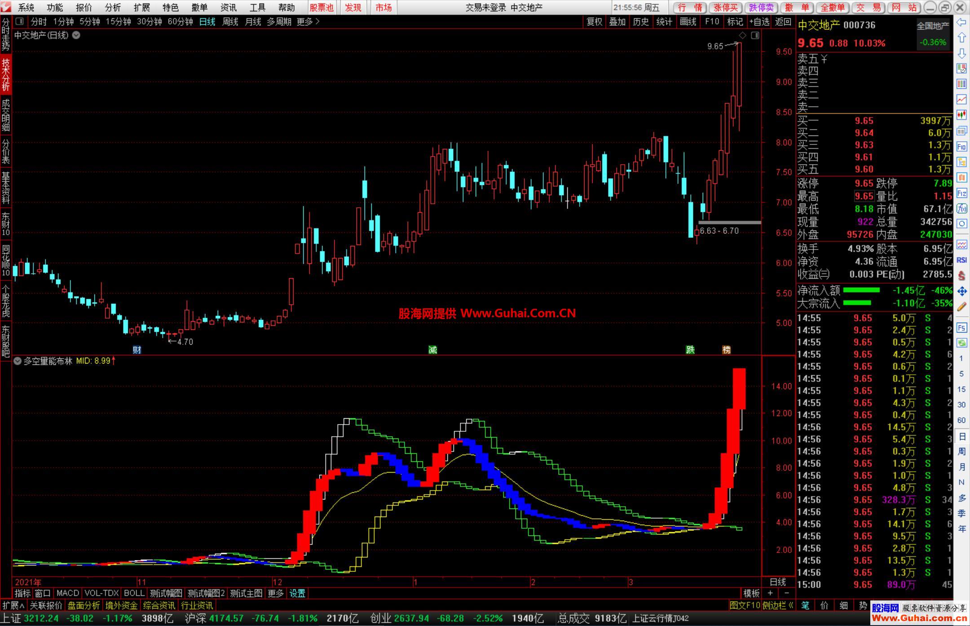Switch chart to 5分钟 period
970x626 pixels.
tap(90, 22)
